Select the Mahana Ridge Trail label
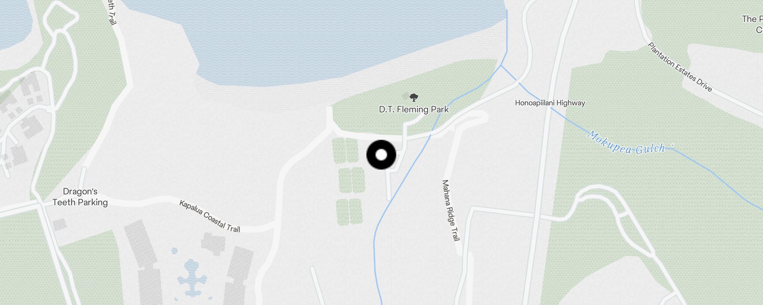The height and width of the screenshot is (305, 763). click(x=450, y=210)
